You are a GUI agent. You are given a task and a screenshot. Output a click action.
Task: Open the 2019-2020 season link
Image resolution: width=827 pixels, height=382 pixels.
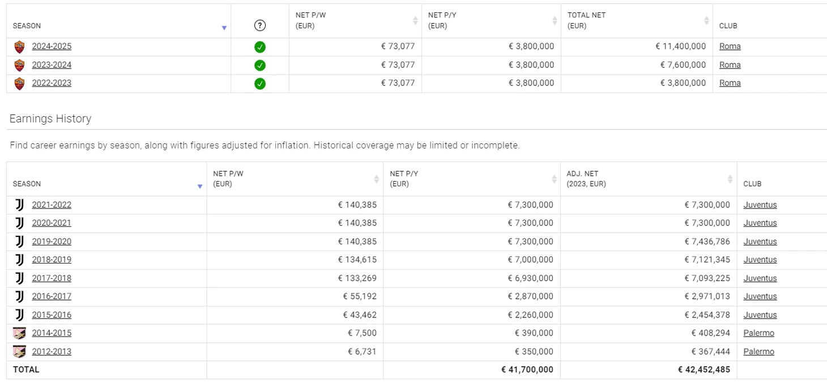click(52, 241)
